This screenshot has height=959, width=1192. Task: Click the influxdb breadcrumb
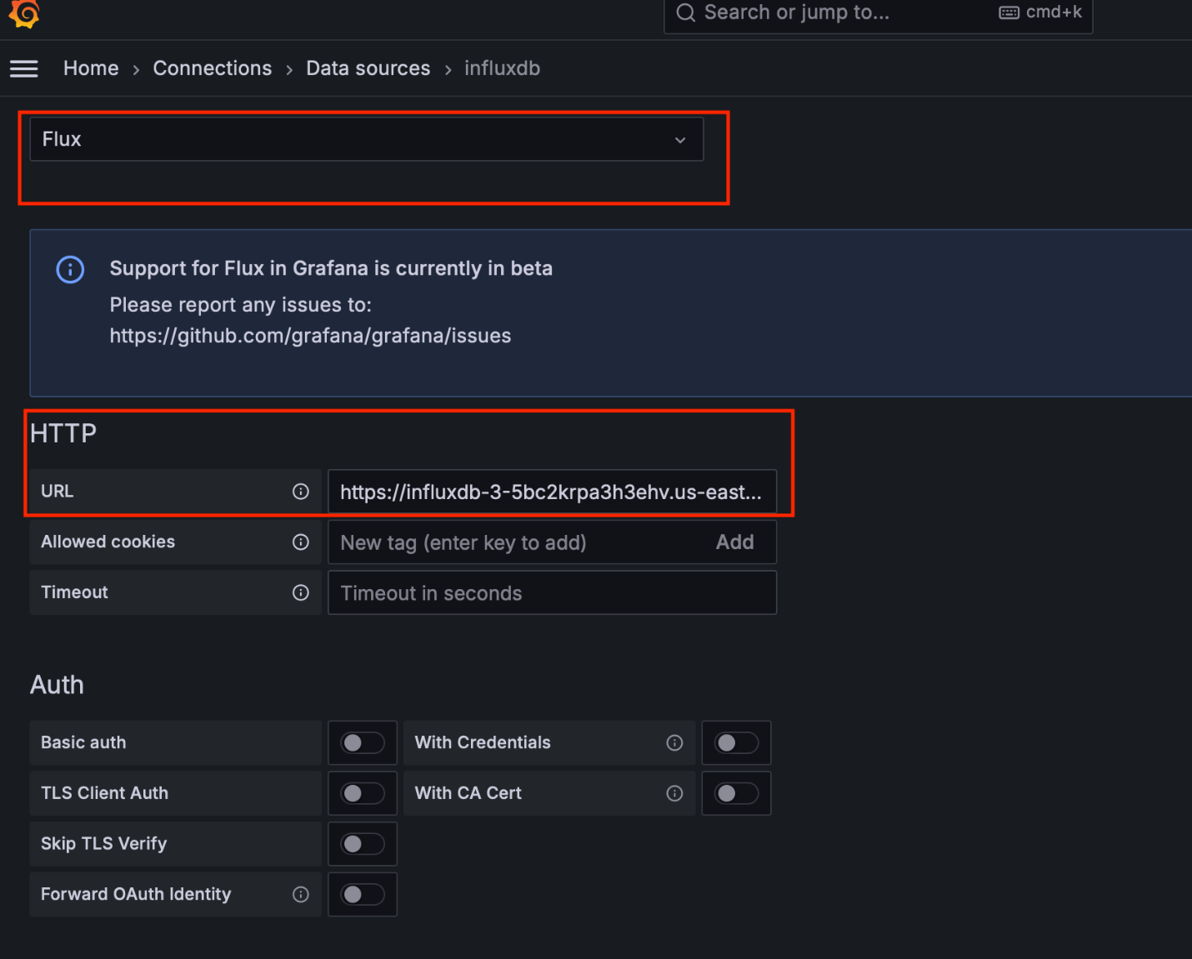tap(503, 68)
